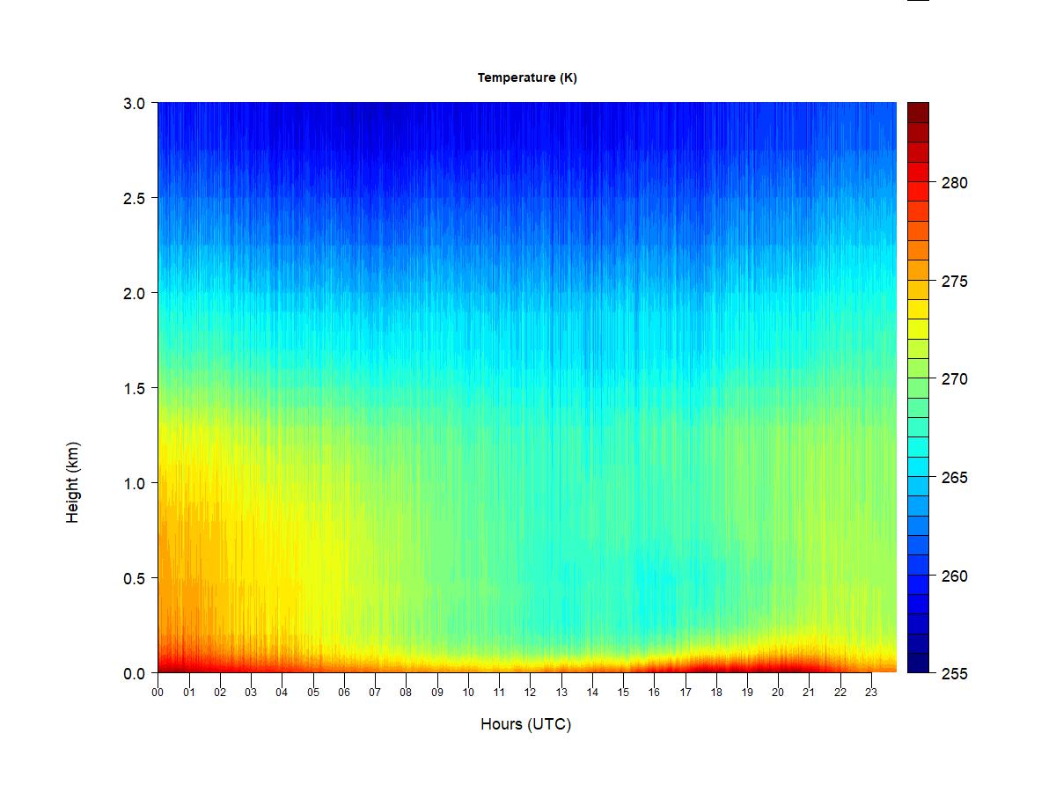Select the 280 mark on the colorbar
This screenshot has width=1056, height=792.
pyautogui.click(x=955, y=183)
